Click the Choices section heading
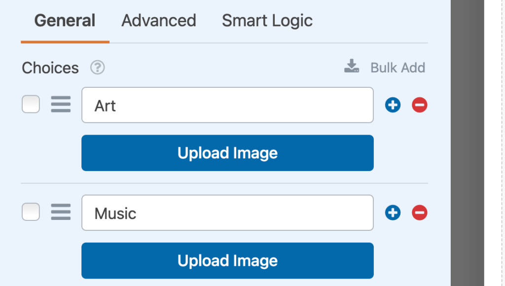This screenshot has height=286, width=505. [50, 68]
